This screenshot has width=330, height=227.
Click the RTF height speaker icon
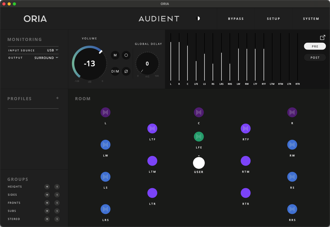point(246,129)
